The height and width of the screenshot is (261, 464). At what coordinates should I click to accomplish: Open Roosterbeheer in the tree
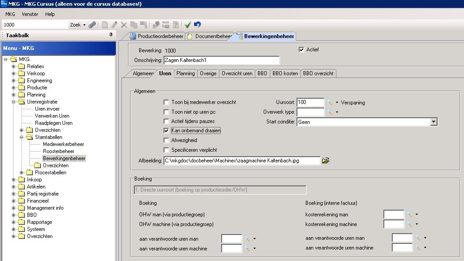(x=58, y=151)
